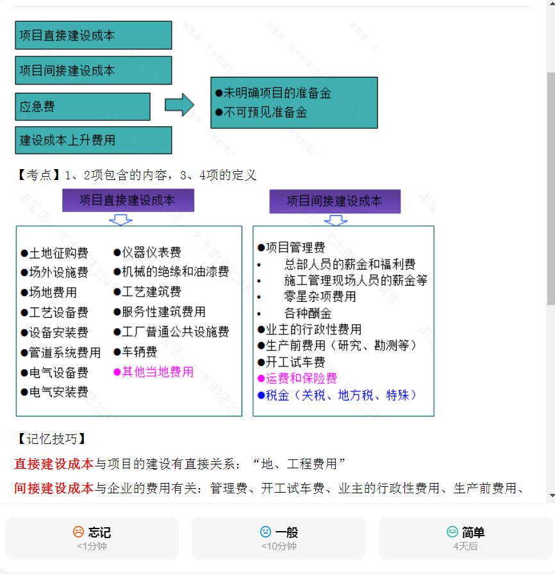Click the 忘记 (forgot) button
Viewport: 555px width, 574px height.
[92, 537]
